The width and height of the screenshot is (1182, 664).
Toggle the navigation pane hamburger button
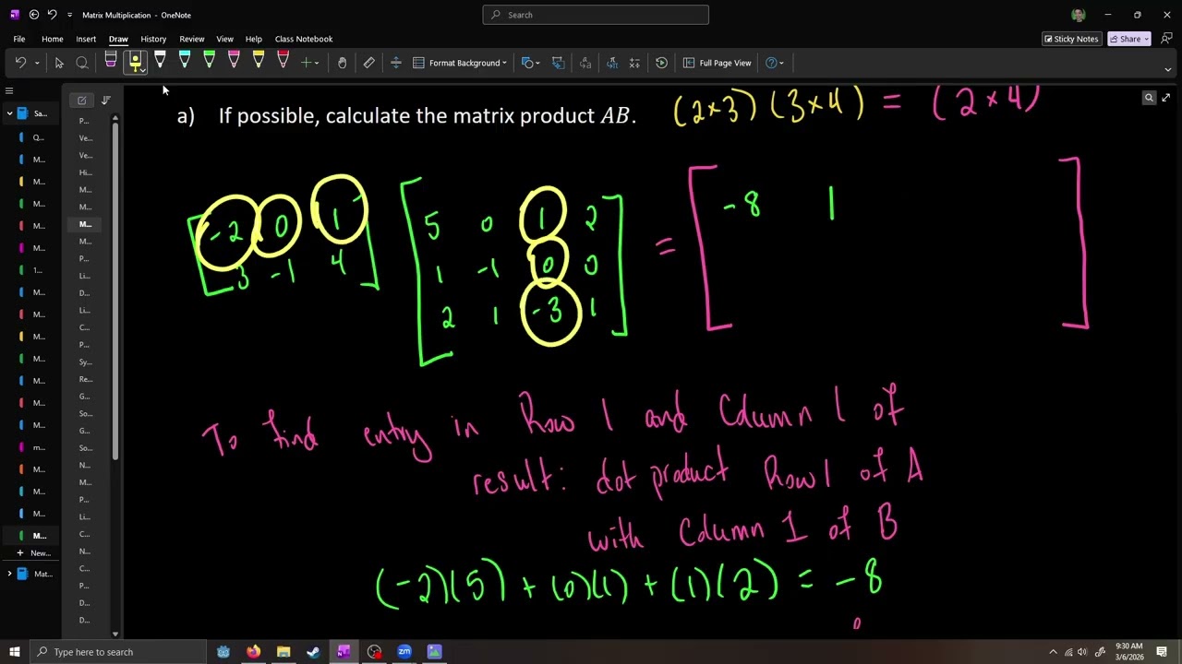coord(9,90)
